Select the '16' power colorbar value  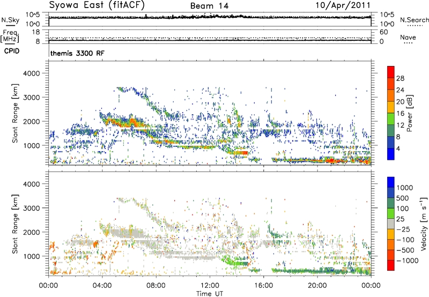coord(400,114)
